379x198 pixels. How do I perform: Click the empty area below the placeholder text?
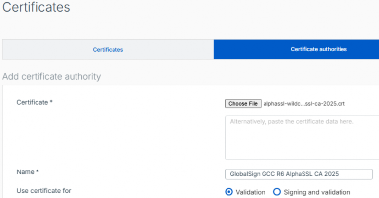point(301,145)
